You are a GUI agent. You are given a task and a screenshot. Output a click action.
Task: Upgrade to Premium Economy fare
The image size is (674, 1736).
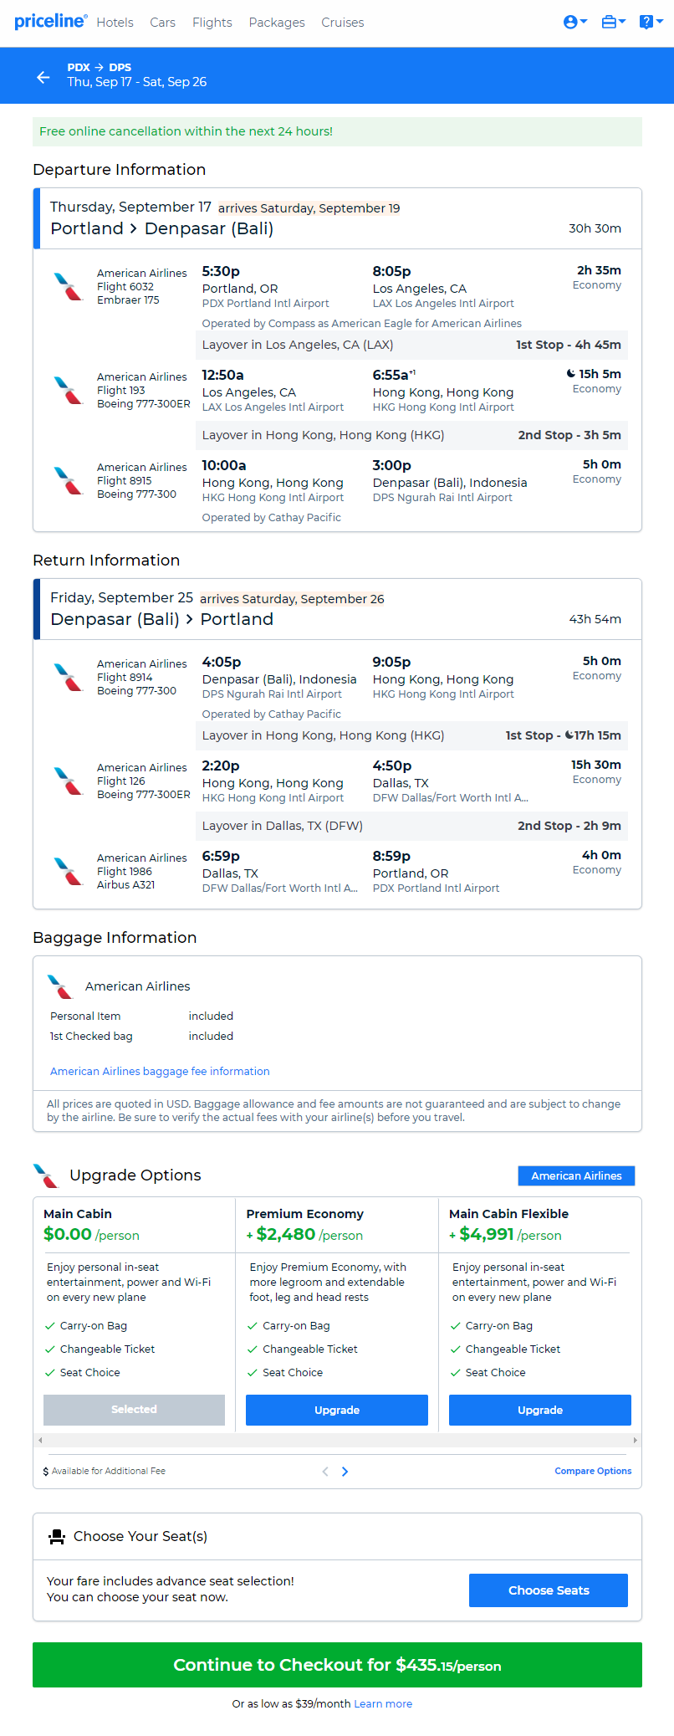click(x=337, y=1410)
